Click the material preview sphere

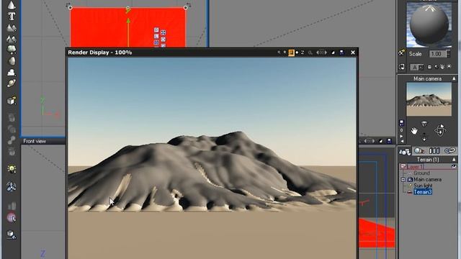click(x=429, y=24)
